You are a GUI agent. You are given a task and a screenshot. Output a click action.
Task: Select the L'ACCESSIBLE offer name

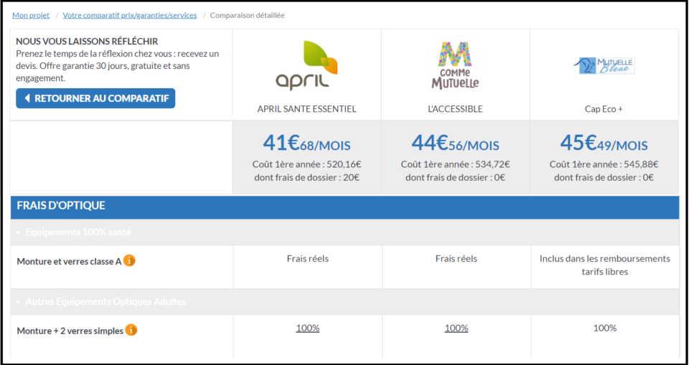click(x=455, y=109)
